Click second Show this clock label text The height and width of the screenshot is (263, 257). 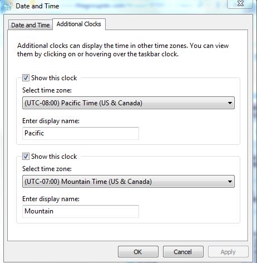(x=54, y=157)
